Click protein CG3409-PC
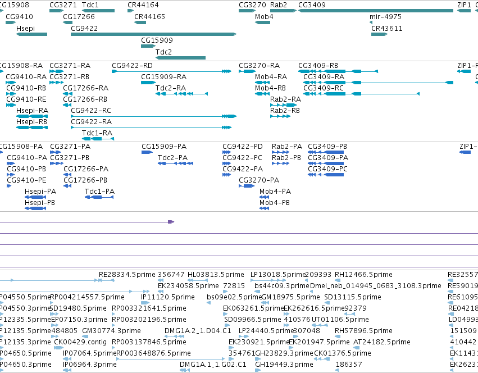The image size is (478, 373). coord(327,169)
